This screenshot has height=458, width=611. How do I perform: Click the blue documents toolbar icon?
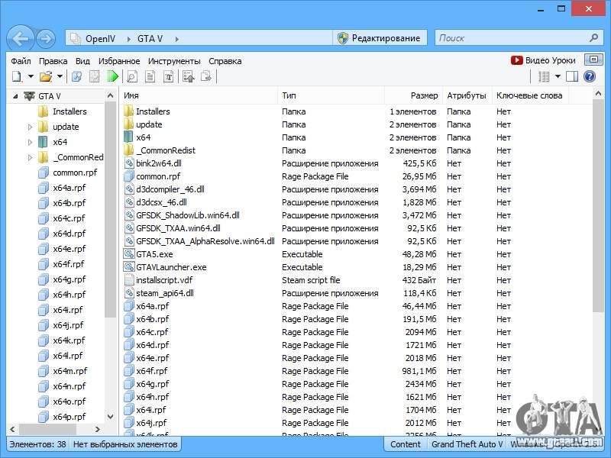77,76
